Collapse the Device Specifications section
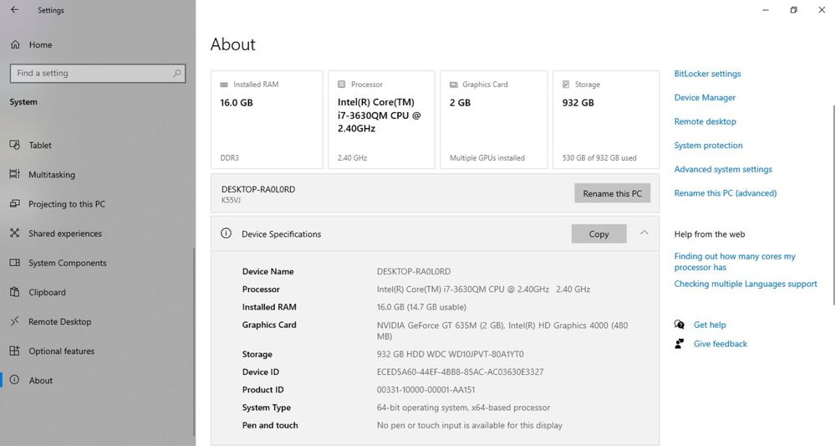The width and height of the screenshot is (836, 446). (644, 233)
